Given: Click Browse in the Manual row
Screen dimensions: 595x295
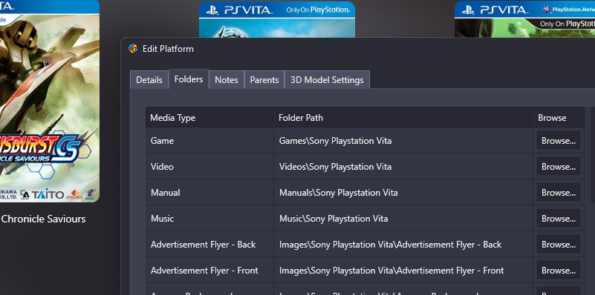Looking at the screenshot, I should click(x=559, y=193).
